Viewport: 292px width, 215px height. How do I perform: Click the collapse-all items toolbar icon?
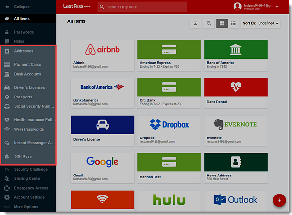click(195, 23)
